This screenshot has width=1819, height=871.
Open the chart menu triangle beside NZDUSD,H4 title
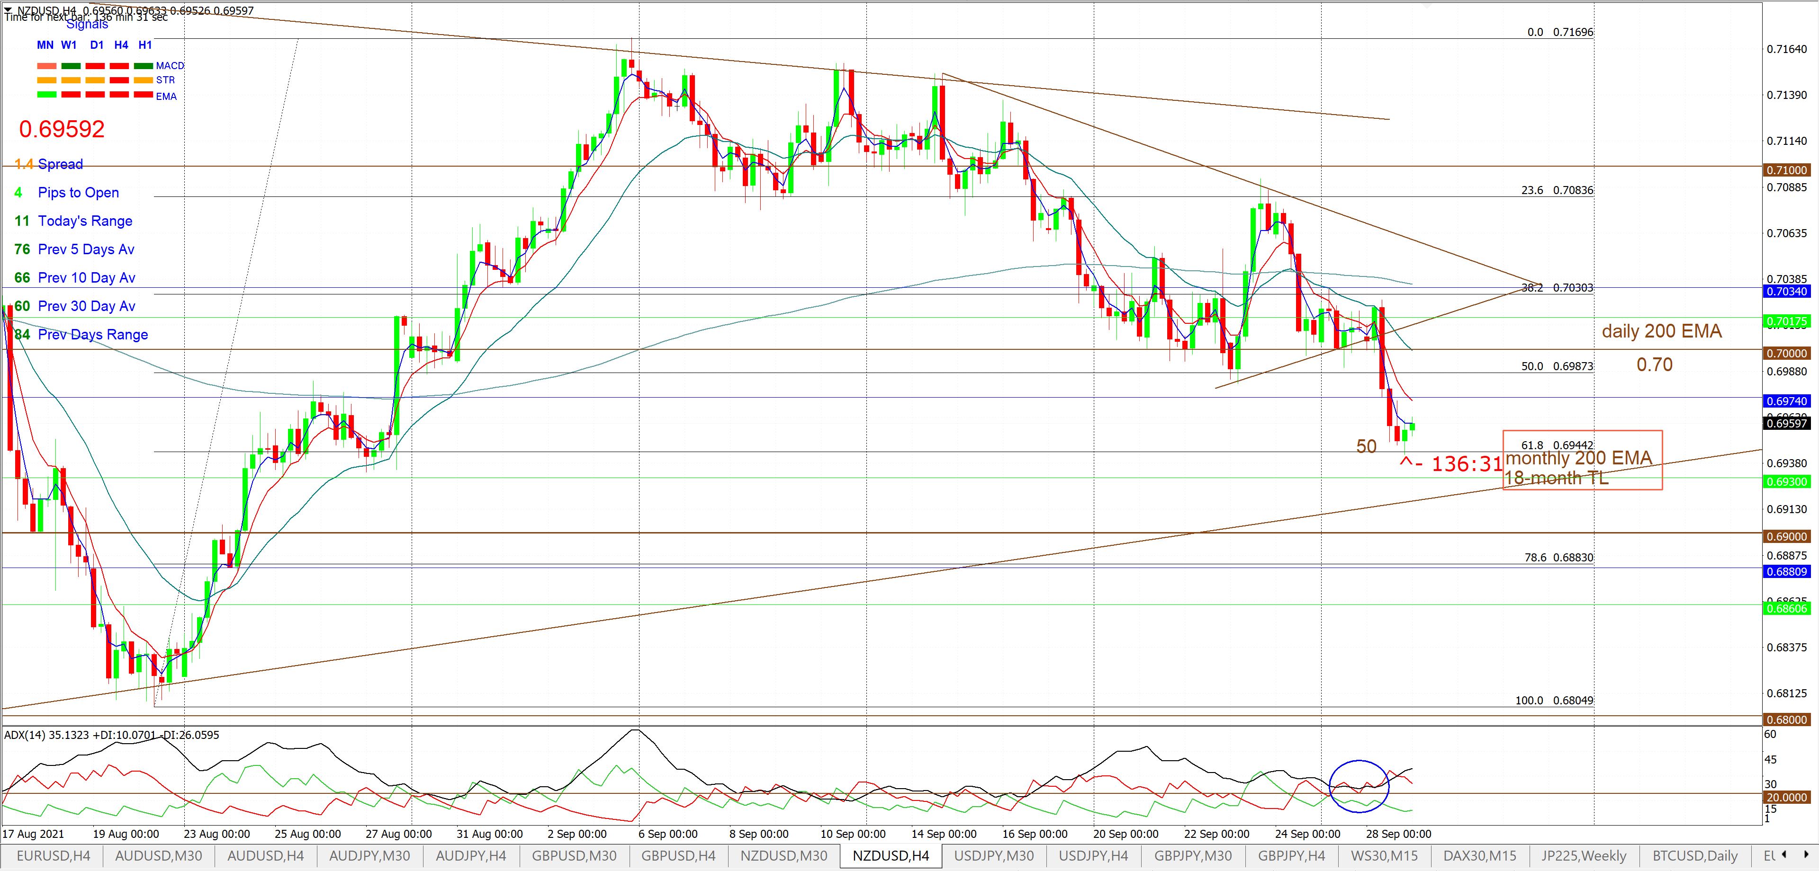(8, 10)
